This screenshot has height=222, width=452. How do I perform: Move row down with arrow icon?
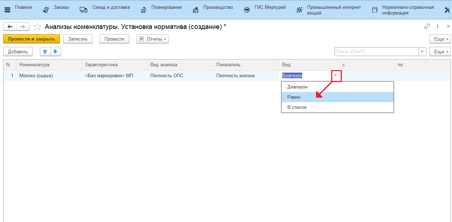coord(55,51)
